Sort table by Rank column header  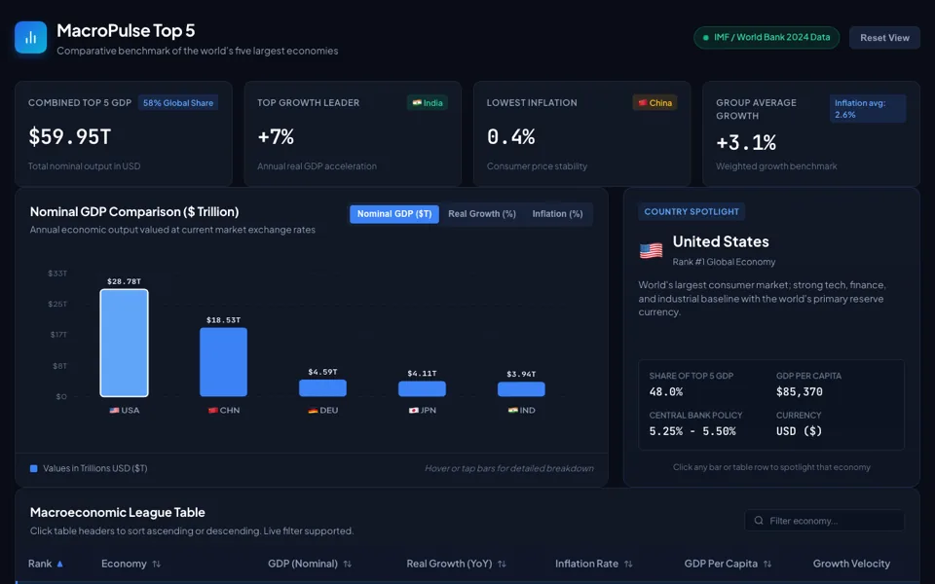[x=46, y=564]
